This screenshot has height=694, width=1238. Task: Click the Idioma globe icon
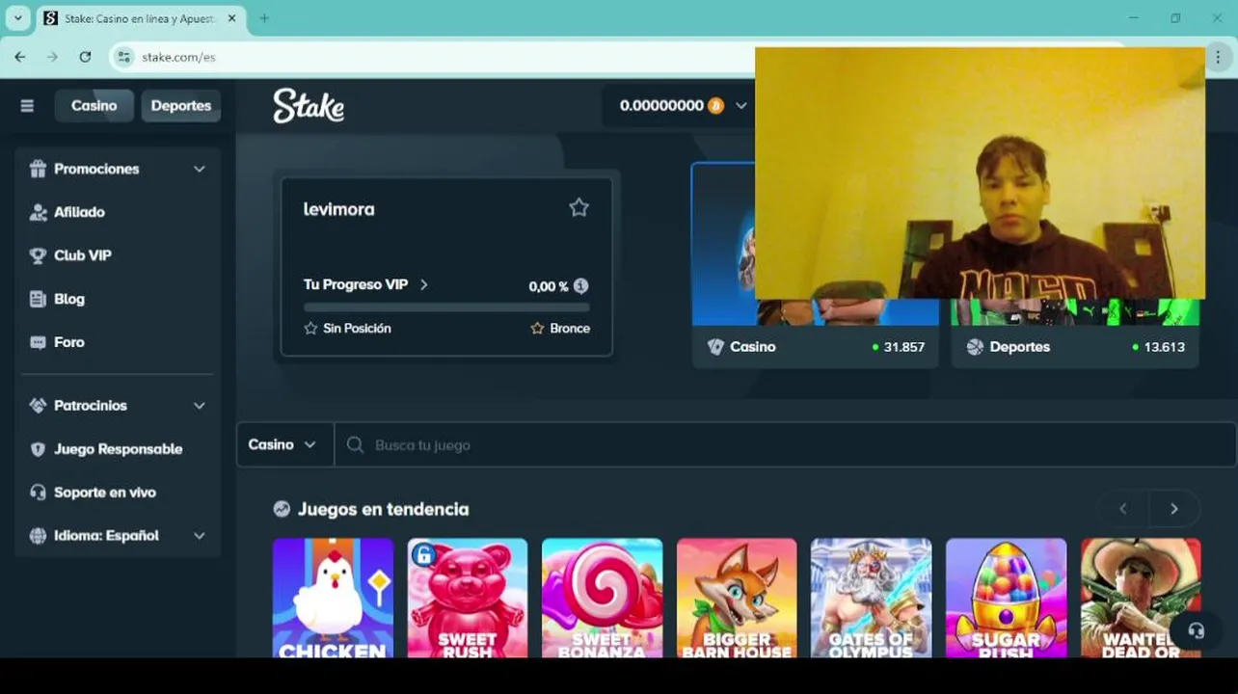38,536
